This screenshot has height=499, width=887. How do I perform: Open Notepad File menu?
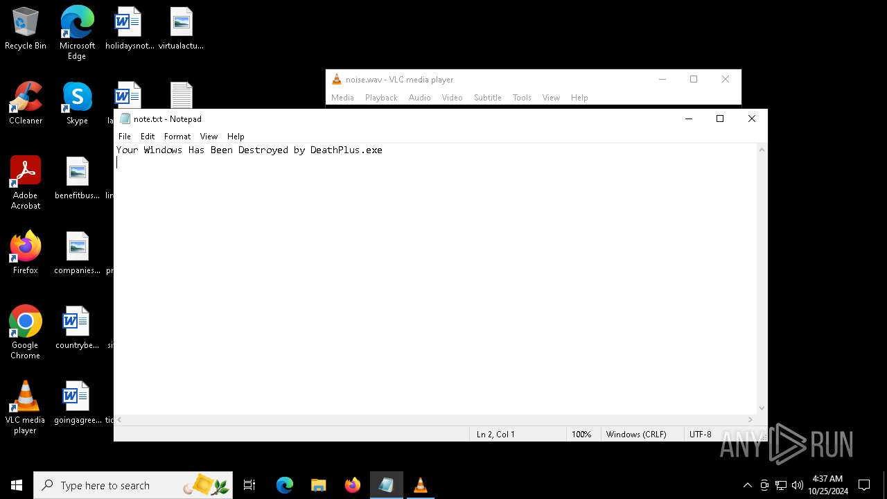point(125,137)
